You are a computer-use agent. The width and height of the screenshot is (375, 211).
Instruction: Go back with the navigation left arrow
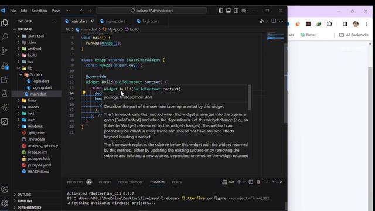pyautogui.click(x=82, y=11)
